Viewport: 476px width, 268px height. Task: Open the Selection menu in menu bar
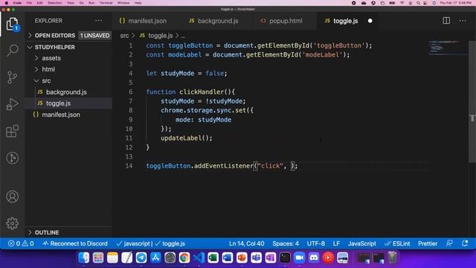(x=54, y=3)
